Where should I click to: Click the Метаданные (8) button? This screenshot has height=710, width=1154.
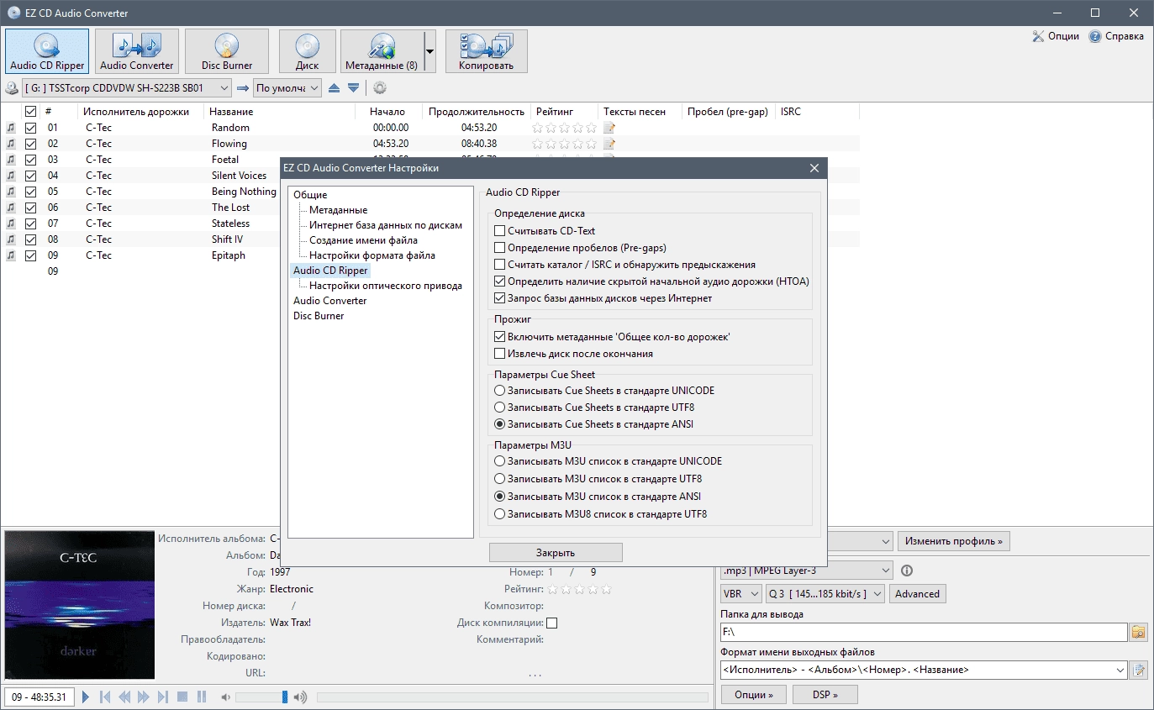point(382,51)
